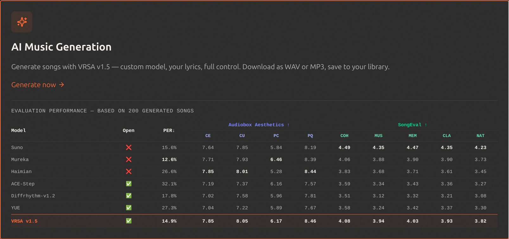Click the evaluation performance caption text

click(102, 111)
